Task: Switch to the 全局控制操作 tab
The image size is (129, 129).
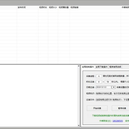Action: (88, 67)
